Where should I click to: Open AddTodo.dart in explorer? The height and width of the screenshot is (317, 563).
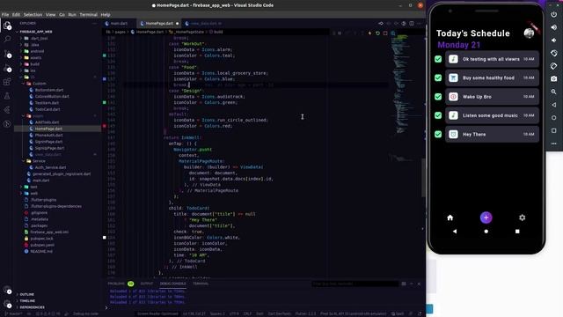pos(47,122)
